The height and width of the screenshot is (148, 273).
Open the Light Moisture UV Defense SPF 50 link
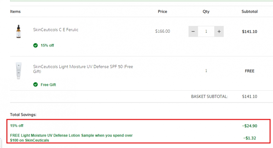coord(83,69)
